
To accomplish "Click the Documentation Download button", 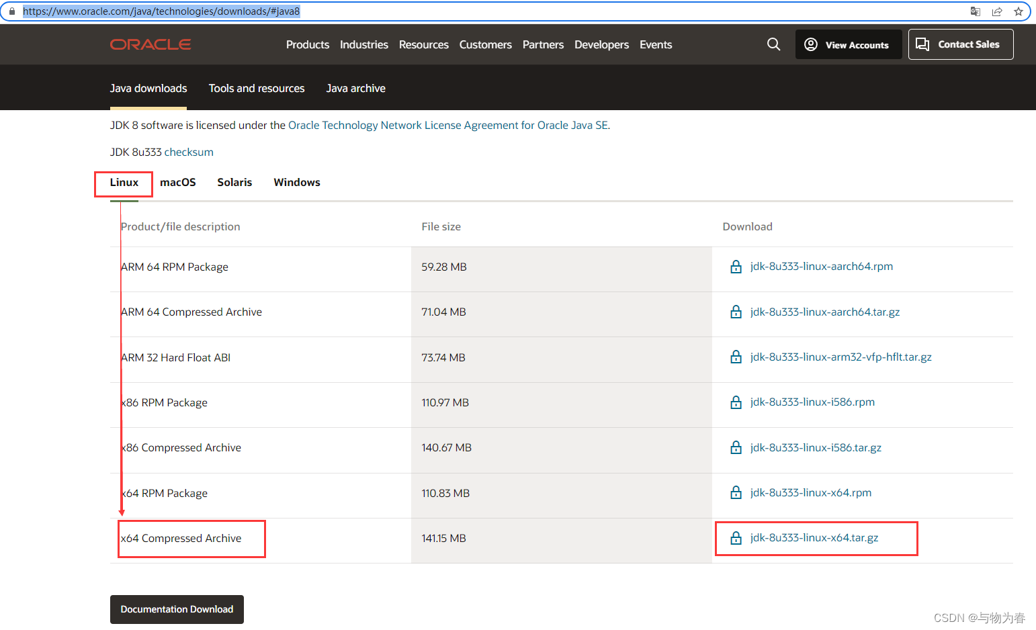I will click(x=177, y=609).
